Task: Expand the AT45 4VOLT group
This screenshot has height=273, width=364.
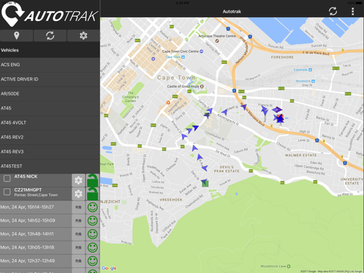Action: point(50,123)
